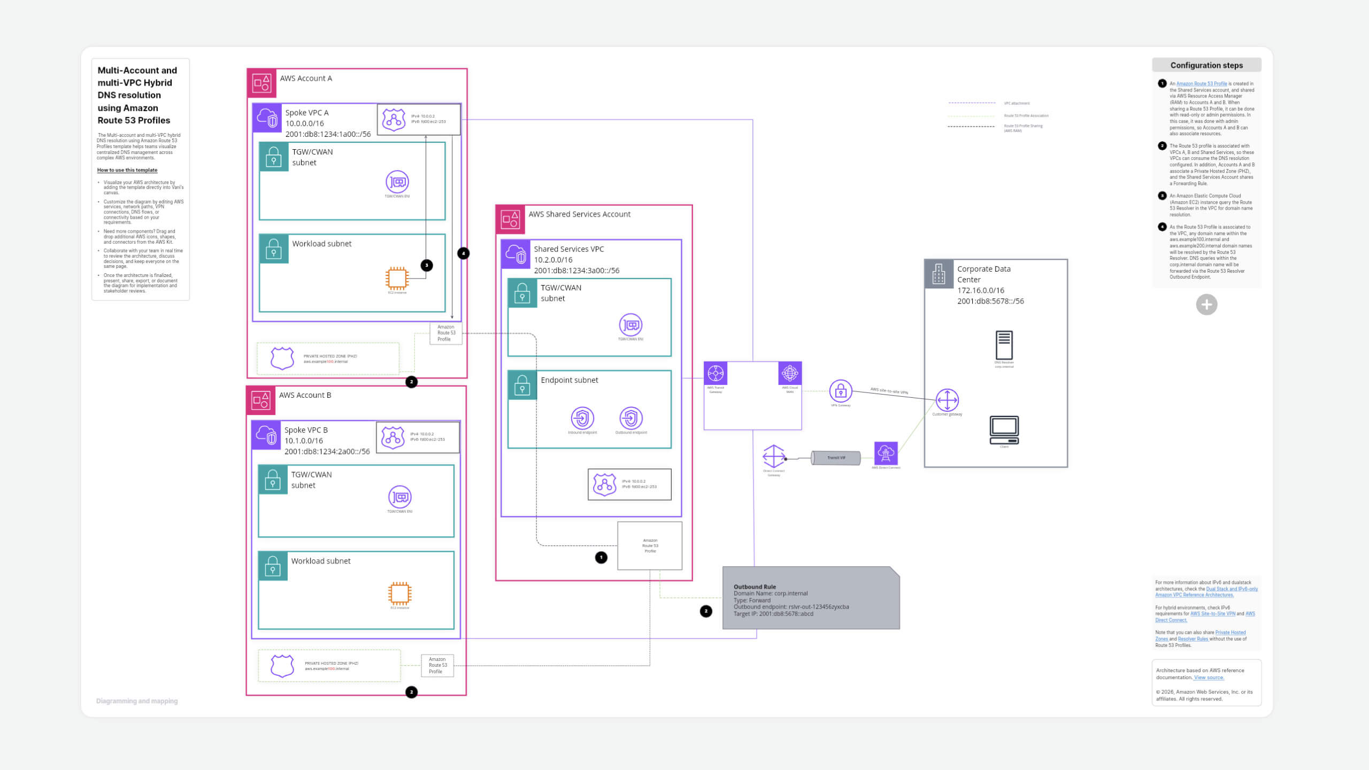
Task: Click the Endpoint subnet lock icon
Action: pyautogui.click(x=522, y=385)
